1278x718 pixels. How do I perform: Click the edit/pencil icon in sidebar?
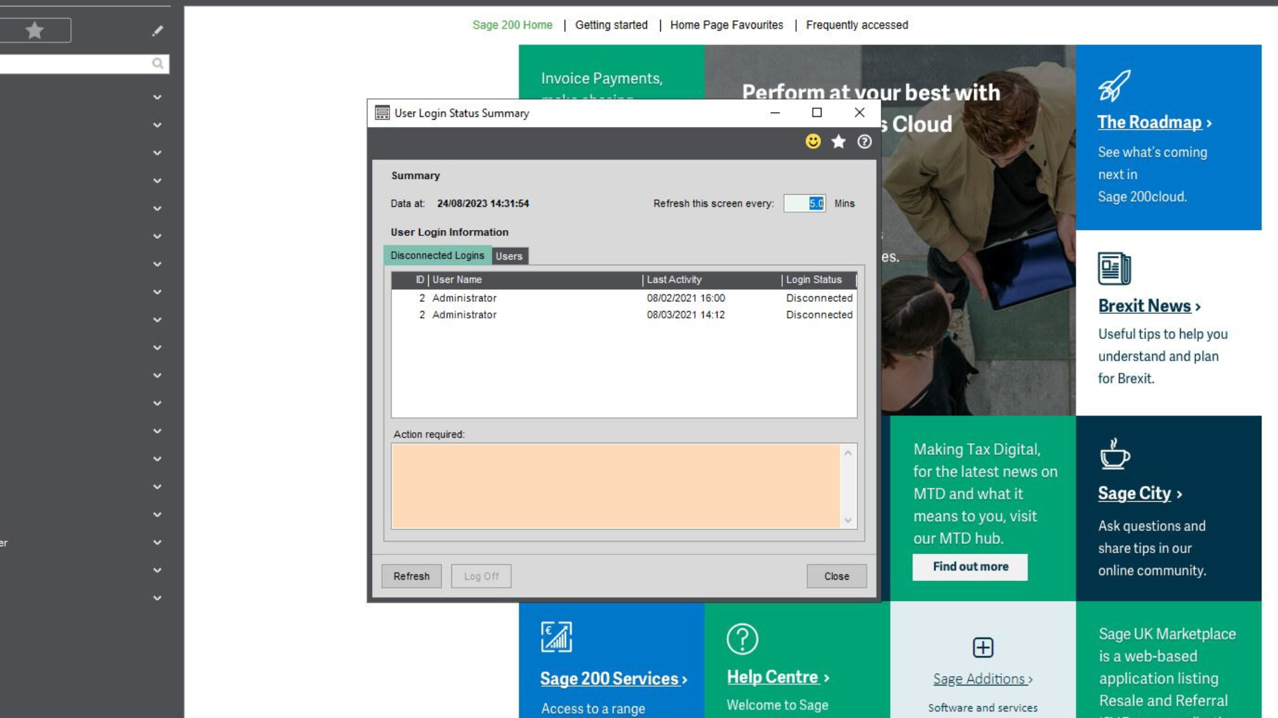coord(157,30)
